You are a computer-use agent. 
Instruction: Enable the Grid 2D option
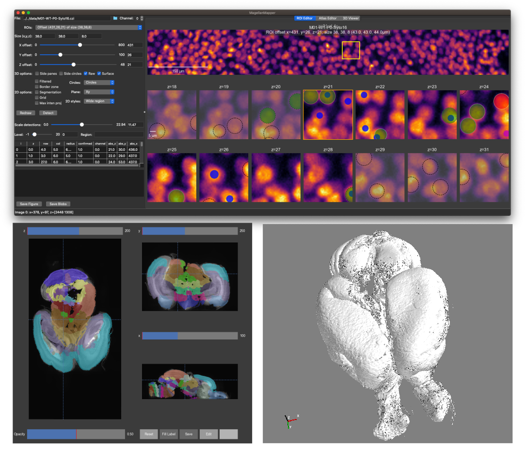click(x=37, y=97)
